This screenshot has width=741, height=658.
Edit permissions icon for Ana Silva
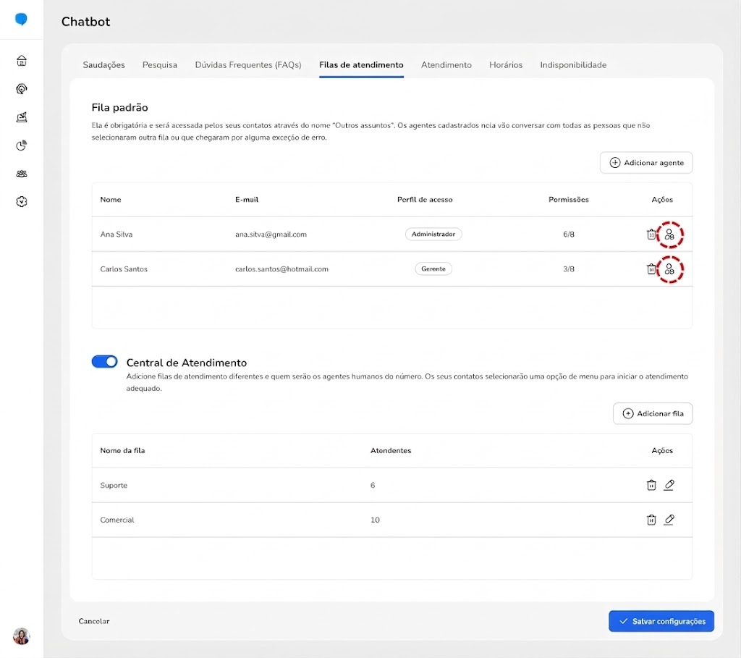tap(669, 234)
